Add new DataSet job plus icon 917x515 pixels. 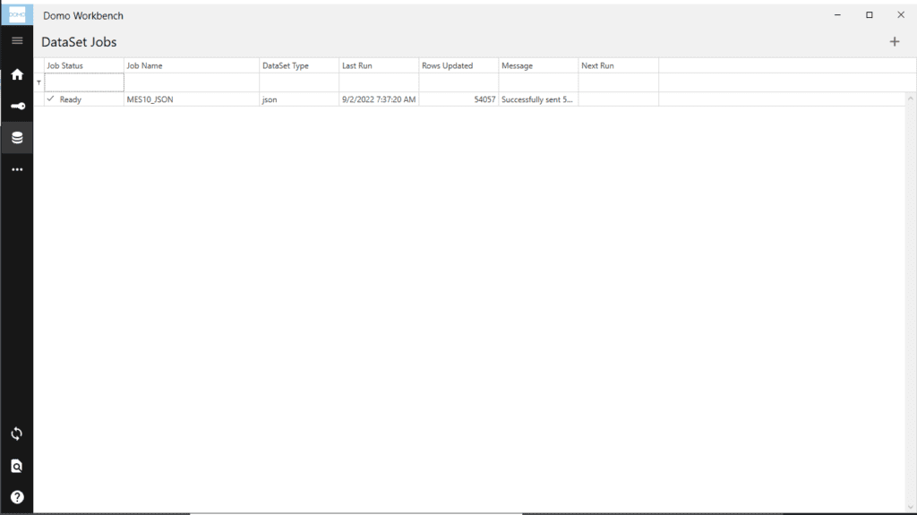[x=895, y=41]
